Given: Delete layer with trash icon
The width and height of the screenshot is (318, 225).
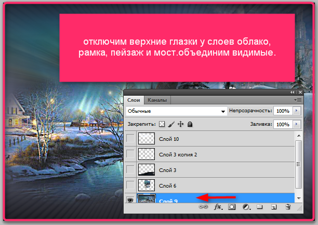Looking at the screenshot, I should [288, 207].
